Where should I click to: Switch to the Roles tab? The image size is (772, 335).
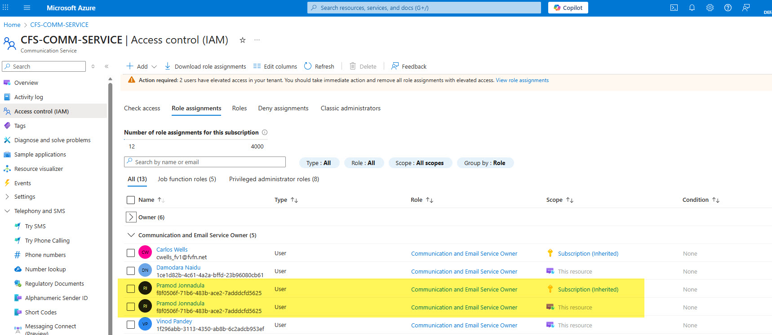coord(240,108)
